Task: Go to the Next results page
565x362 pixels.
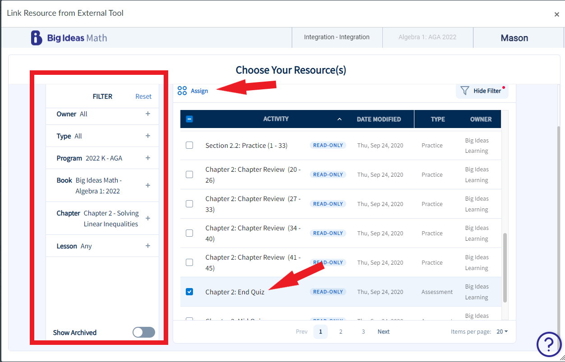Action: [x=383, y=331]
